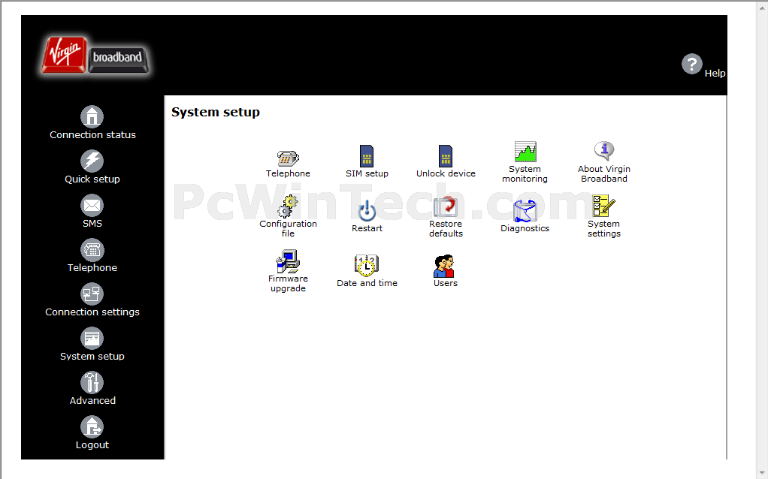Open the Restore defaults icon

tap(446, 206)
